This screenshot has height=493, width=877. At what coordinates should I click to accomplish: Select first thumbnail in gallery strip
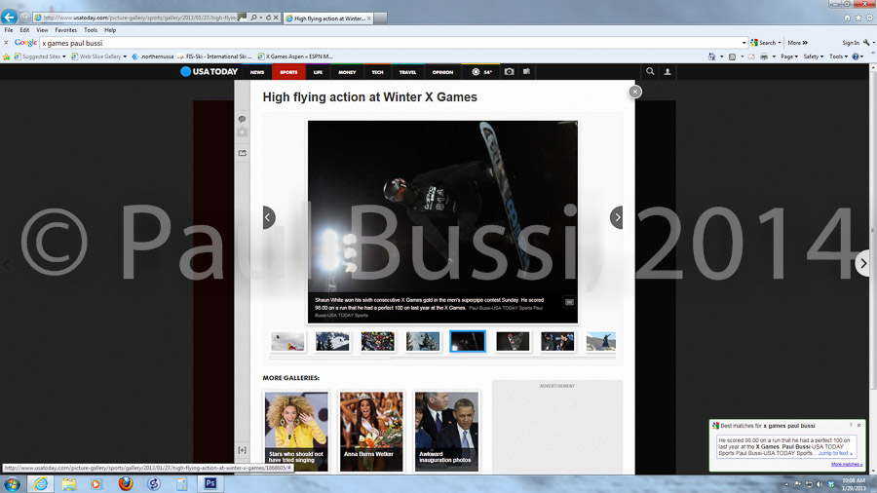click(x=288, y=341)
